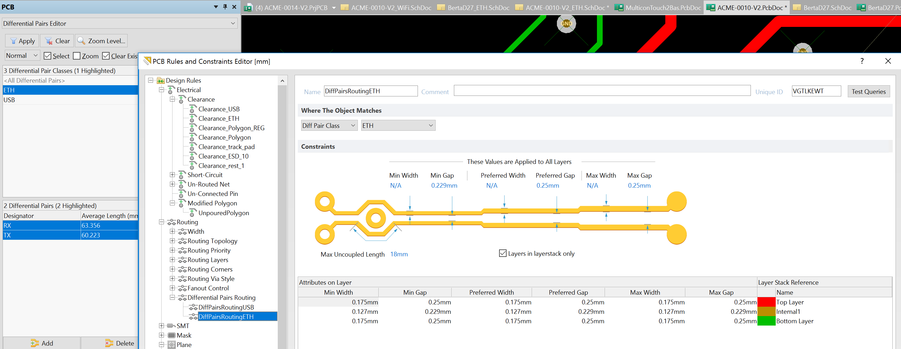Switch to BertaD27_ETH.SchDoc tab
This screenshot has width=901, height=349.
coord(474,7)
